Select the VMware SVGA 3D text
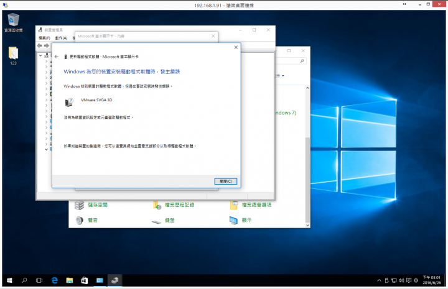The width and height of the screenshot is (448, 289). 96,100
